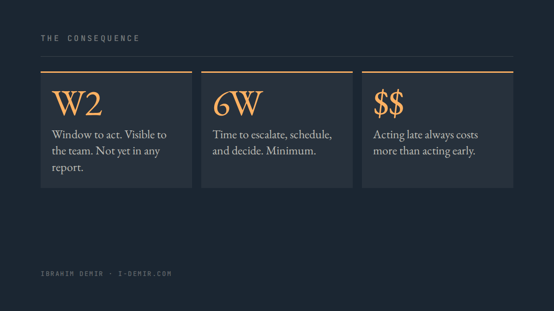
Task: Click the thin divider line under the heading
Action: coord(277,56)
